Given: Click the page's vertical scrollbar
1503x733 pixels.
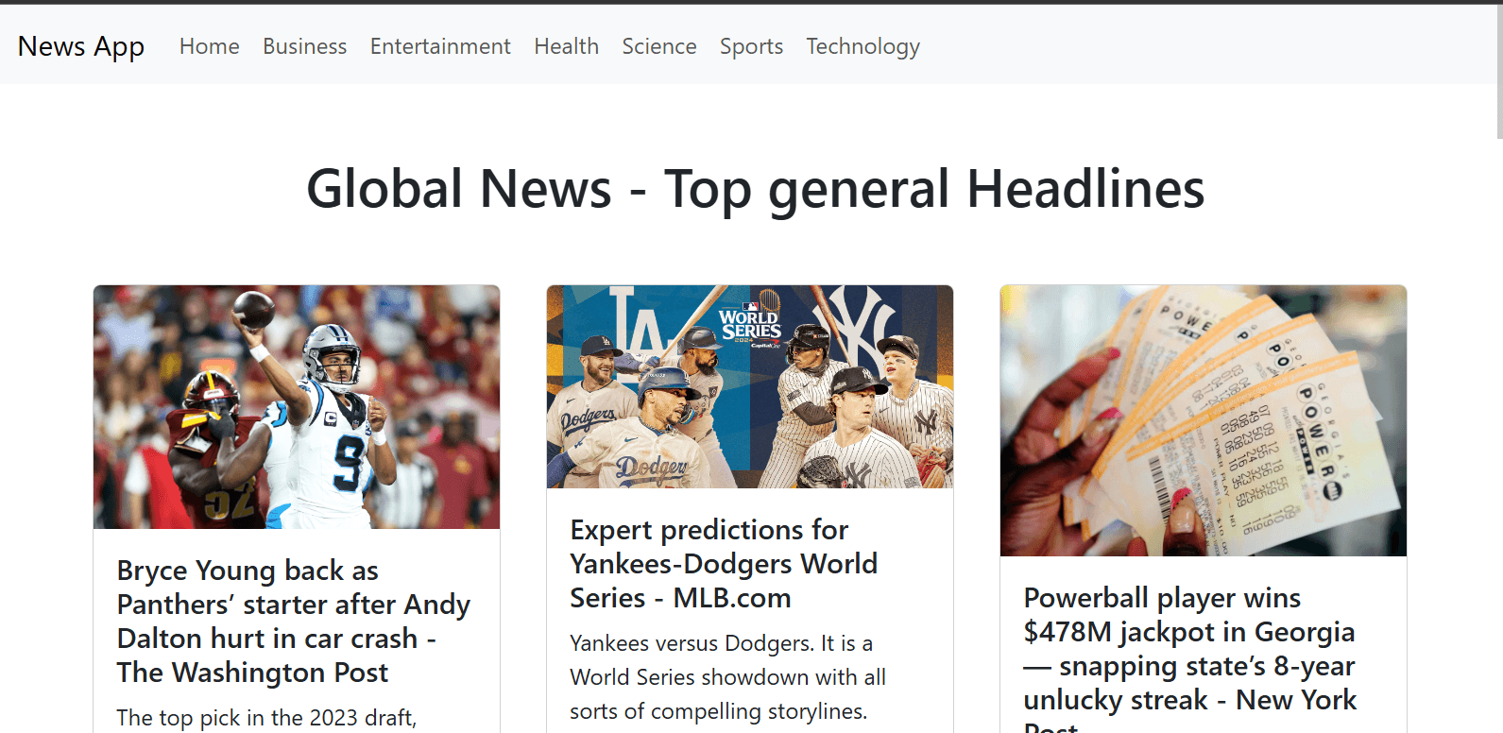Looking at the screenshot, I should 1499,71.
